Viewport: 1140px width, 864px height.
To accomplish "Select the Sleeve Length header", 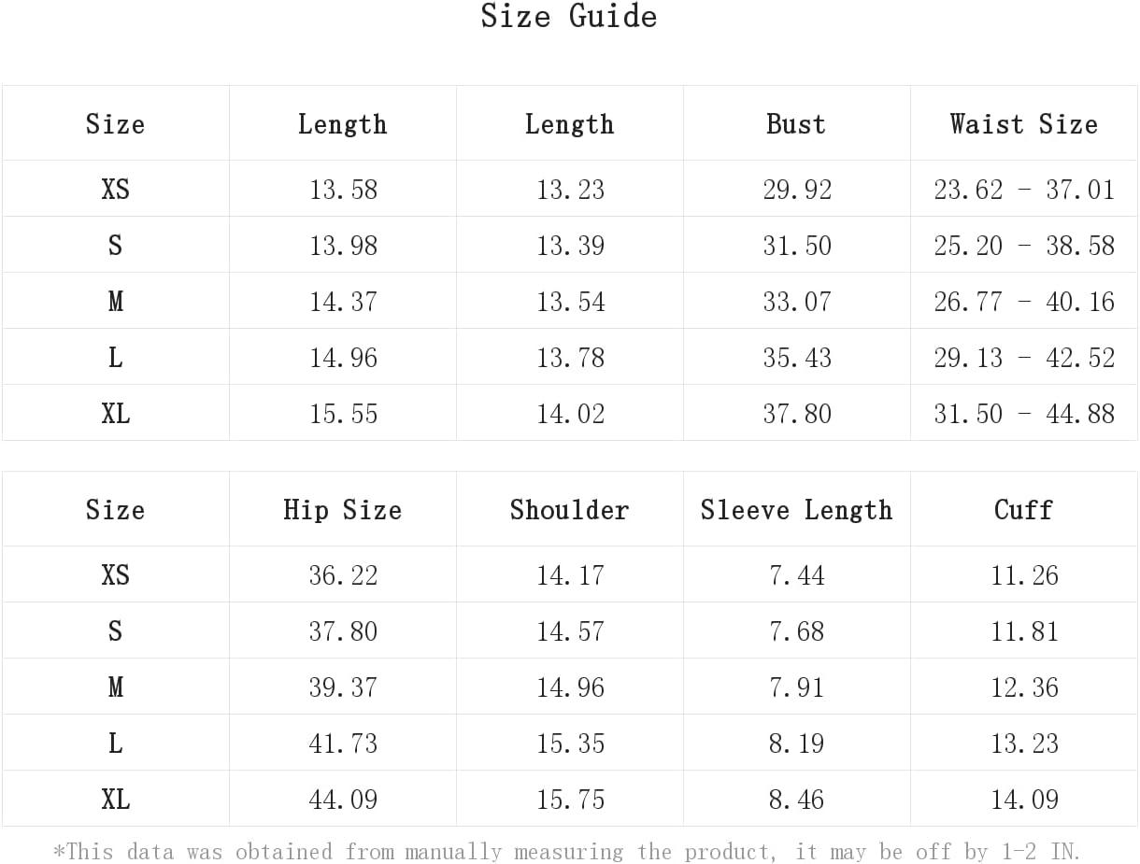I will pos(796,510).
